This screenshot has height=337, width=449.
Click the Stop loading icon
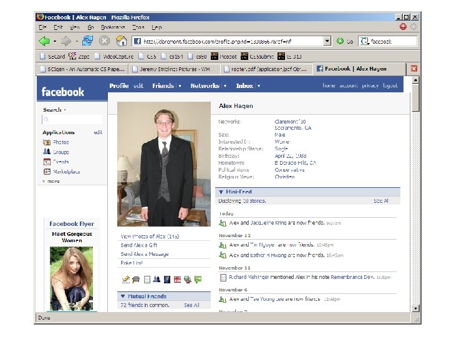tap(104, 41)
